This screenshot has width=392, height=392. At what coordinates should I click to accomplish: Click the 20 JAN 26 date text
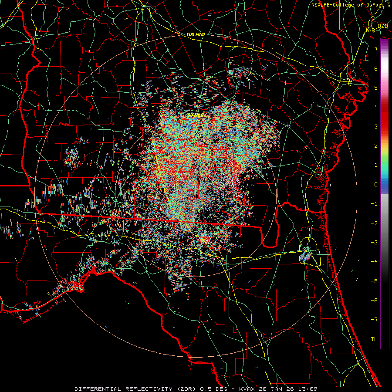[276, 389]
